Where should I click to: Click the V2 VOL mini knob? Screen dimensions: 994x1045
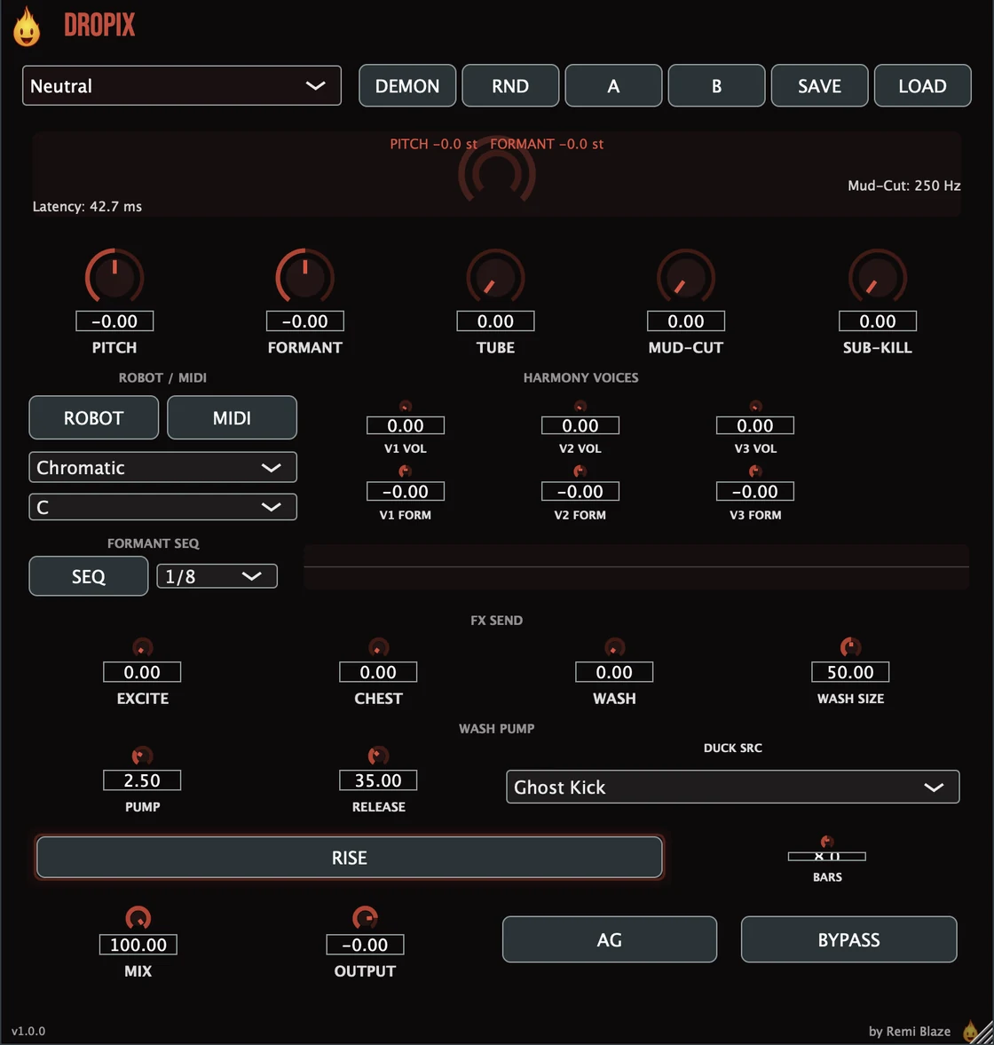tap(580, 407)
